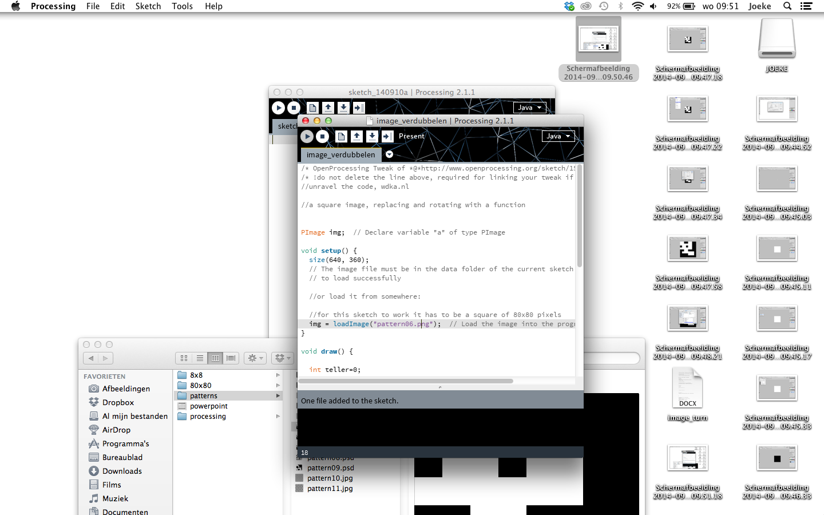Open Dropbox dropdown in Finder toolbar
The height and width of the screenshot is (515, 824).
(x=282, y=358)
